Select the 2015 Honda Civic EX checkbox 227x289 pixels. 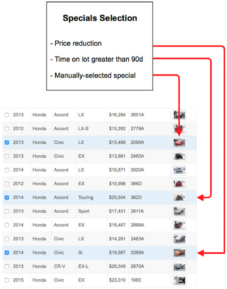(x=7, y=280)
